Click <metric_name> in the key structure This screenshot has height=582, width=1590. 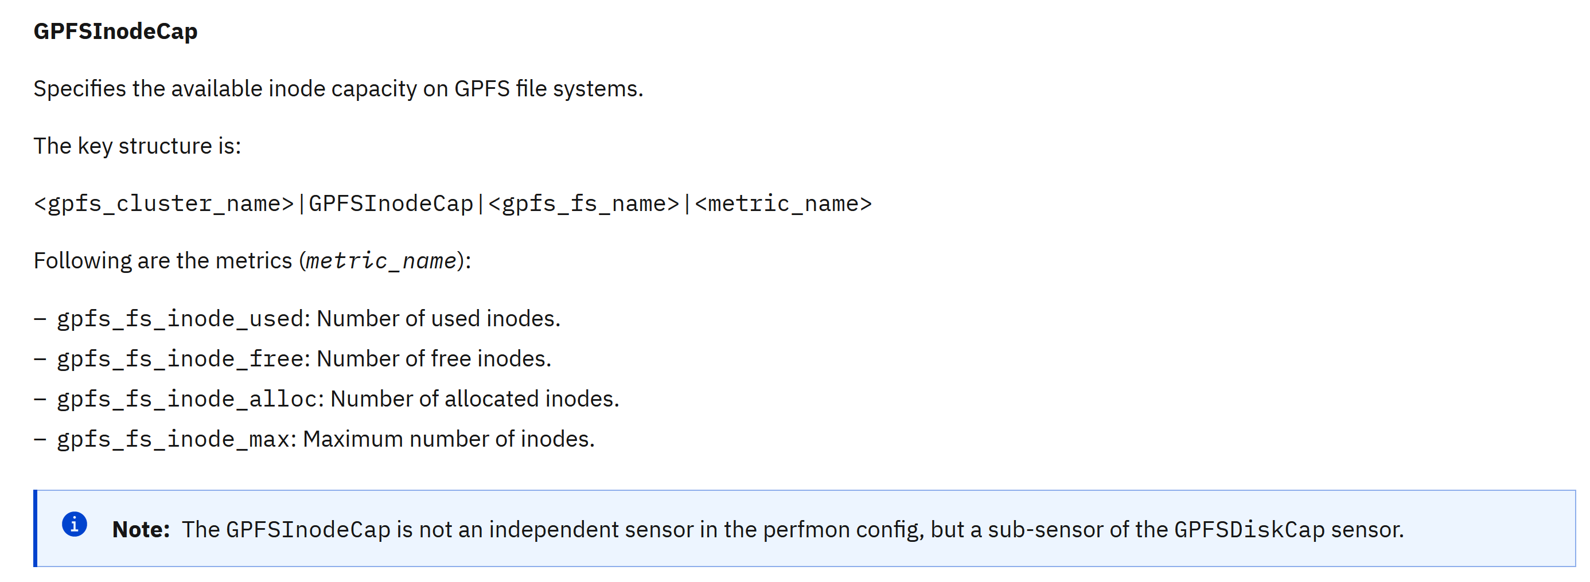coord(782,204)
